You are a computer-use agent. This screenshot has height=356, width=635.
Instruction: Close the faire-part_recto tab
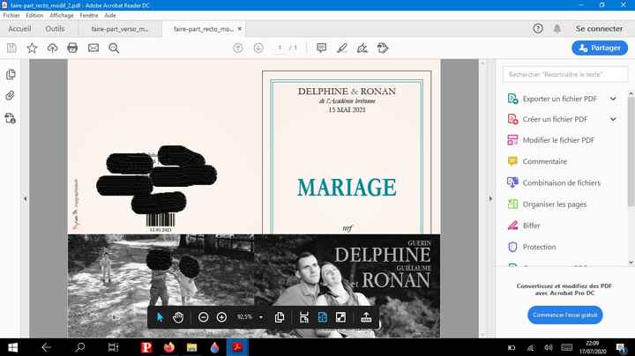point(240,29)
